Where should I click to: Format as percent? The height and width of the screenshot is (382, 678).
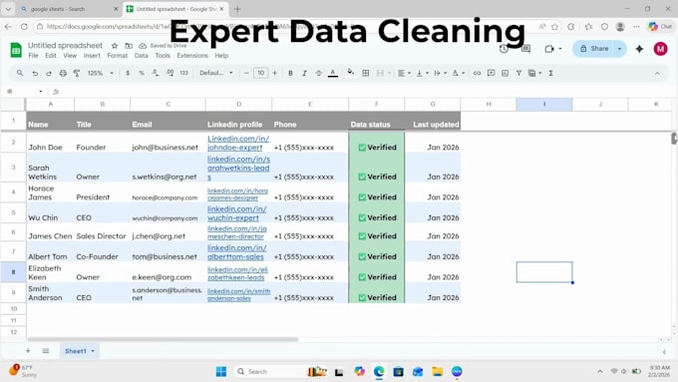[x=142, y=73]
